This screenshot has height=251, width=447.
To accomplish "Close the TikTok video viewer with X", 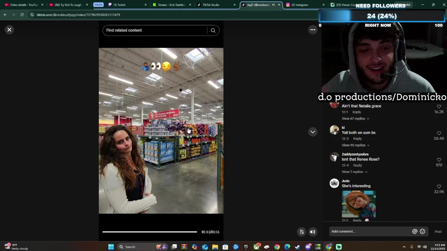I will pos(9,30).
